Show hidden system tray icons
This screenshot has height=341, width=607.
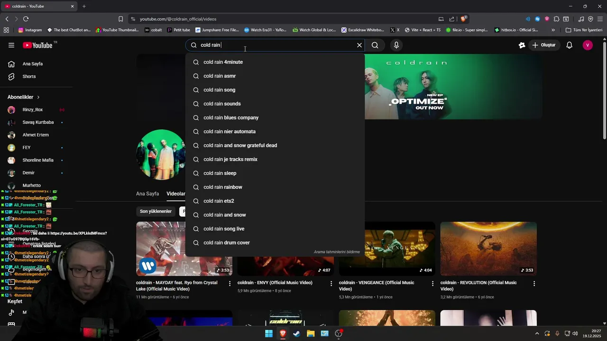pyautogui.click(x=537, y=333)
